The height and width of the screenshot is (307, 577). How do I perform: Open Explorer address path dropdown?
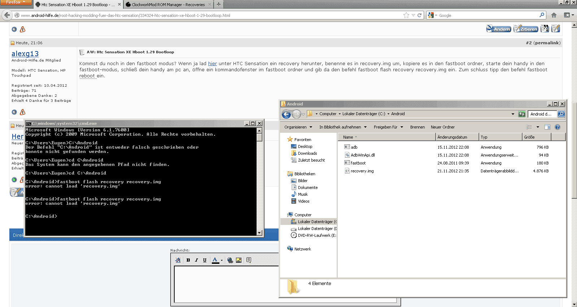[x=513, y=114]
